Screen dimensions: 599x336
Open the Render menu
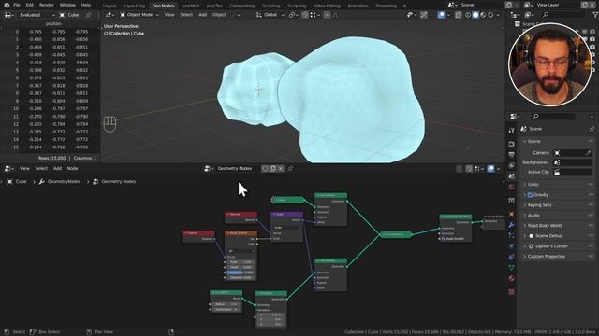click(x=47, y=5)
